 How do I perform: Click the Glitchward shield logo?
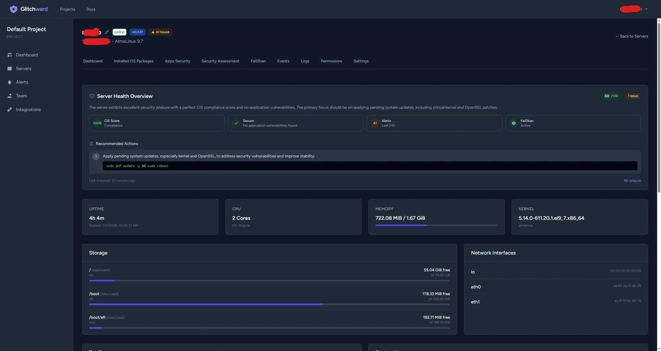click(13, 9)
